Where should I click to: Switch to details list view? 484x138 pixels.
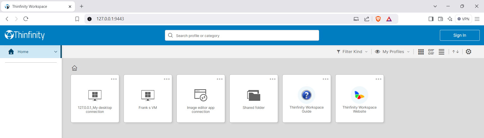click(431, 52)
